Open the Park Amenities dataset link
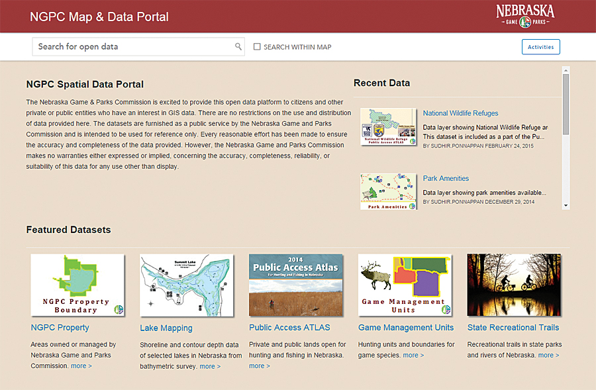The height and width of the screenshot is (390, 596). point(446,178)
